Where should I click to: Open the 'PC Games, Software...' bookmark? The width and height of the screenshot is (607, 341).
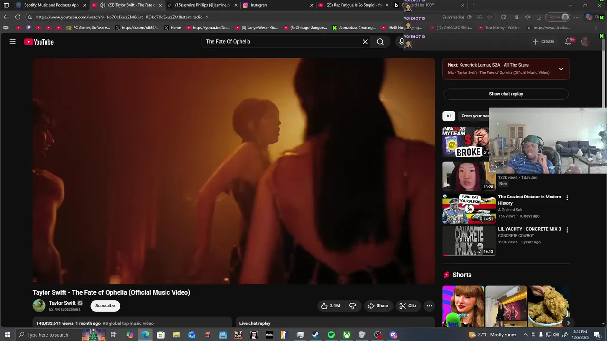click(88, 28)
